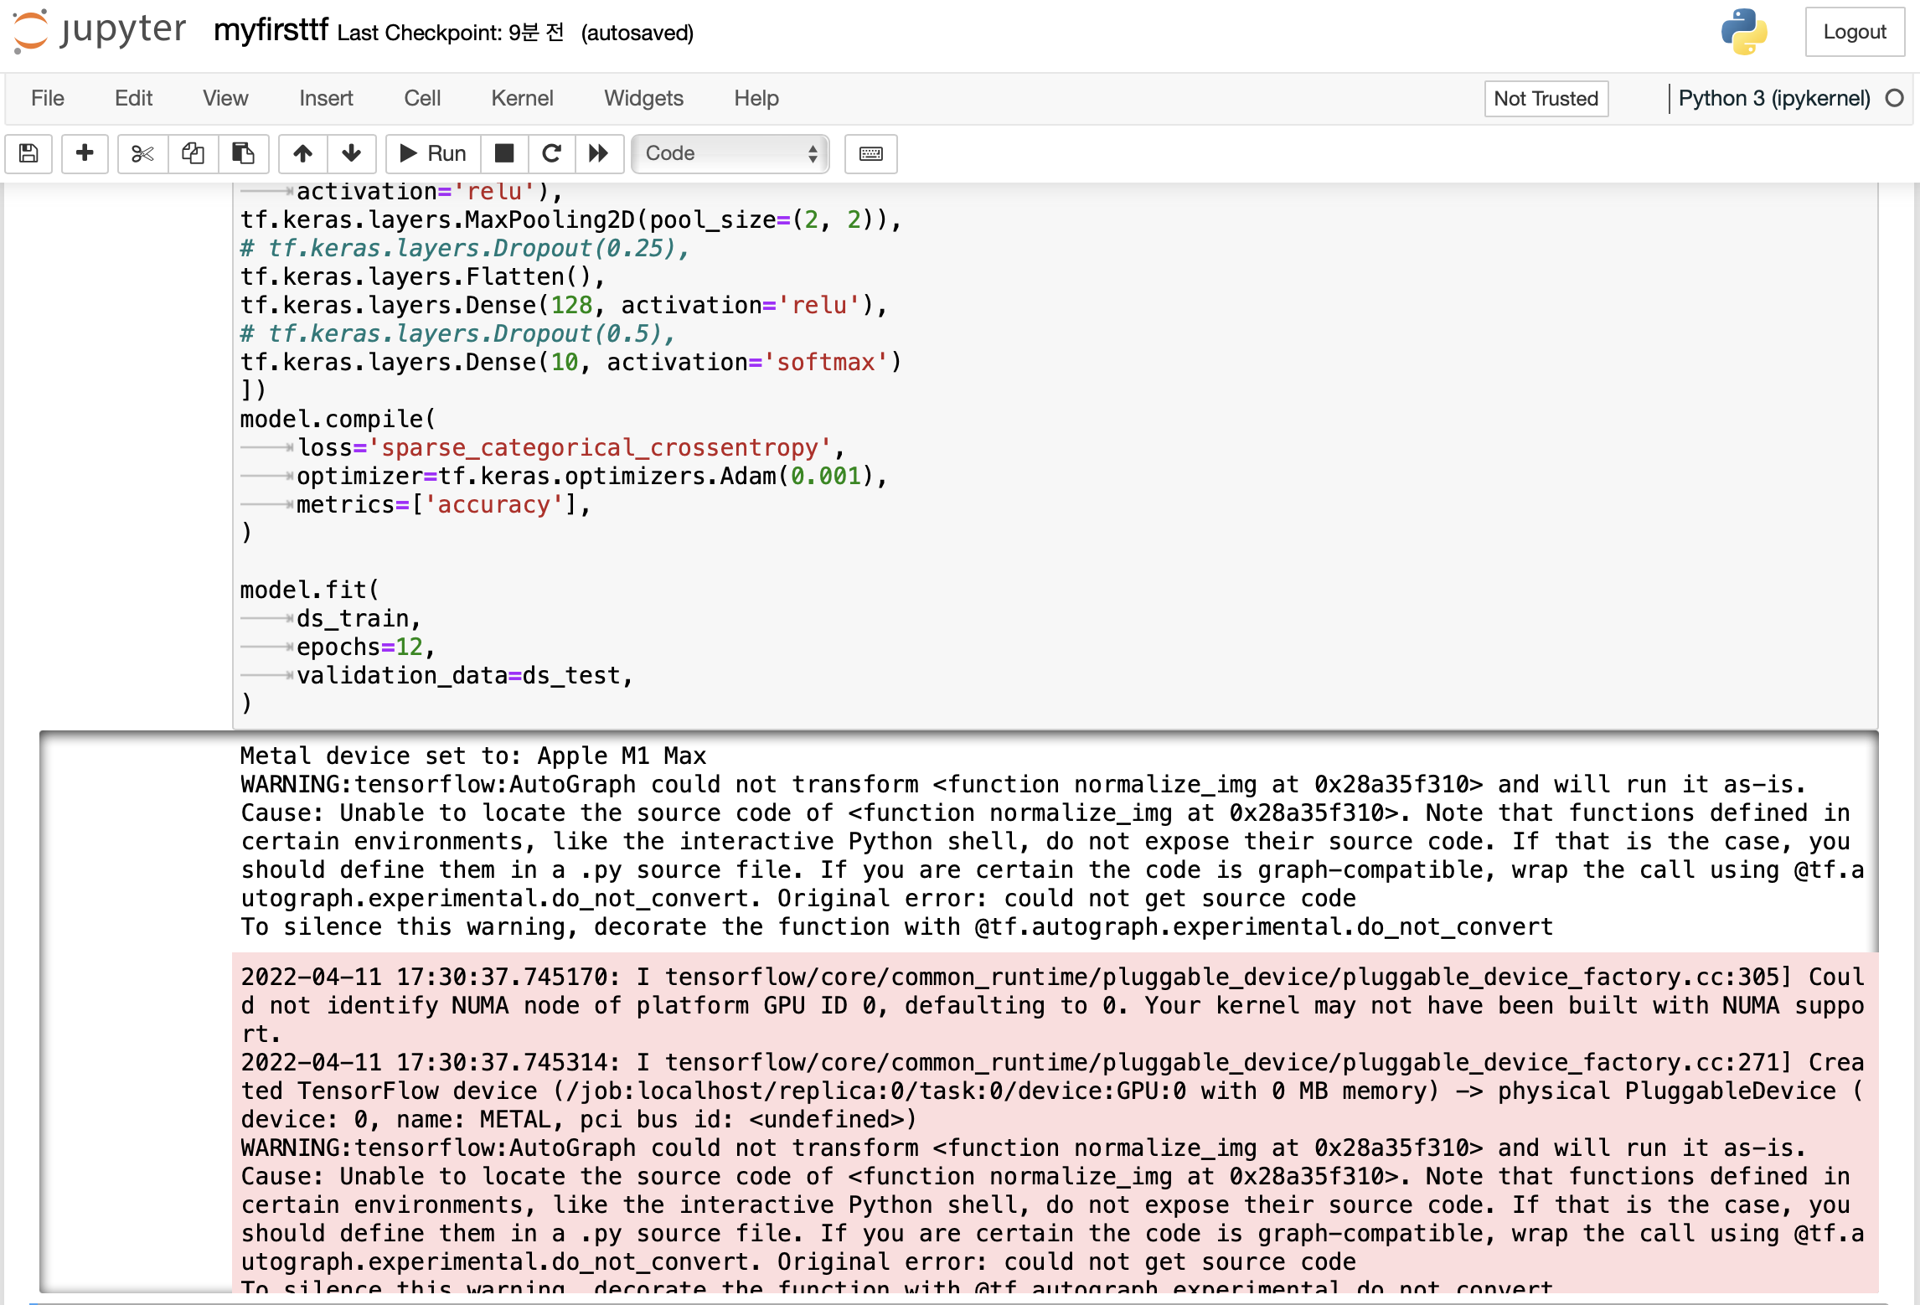Click the Logout button
1920x1305 pixels.
click(x=1854, y=32)
